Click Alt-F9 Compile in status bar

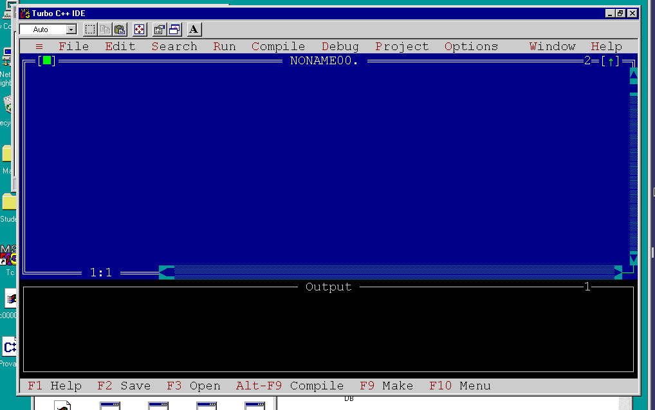[x=290, y=386]
